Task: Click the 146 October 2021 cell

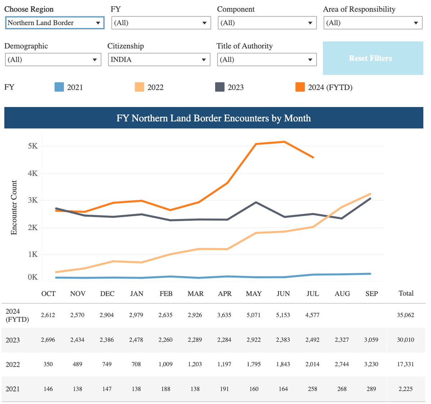Action: coord(48,389)
